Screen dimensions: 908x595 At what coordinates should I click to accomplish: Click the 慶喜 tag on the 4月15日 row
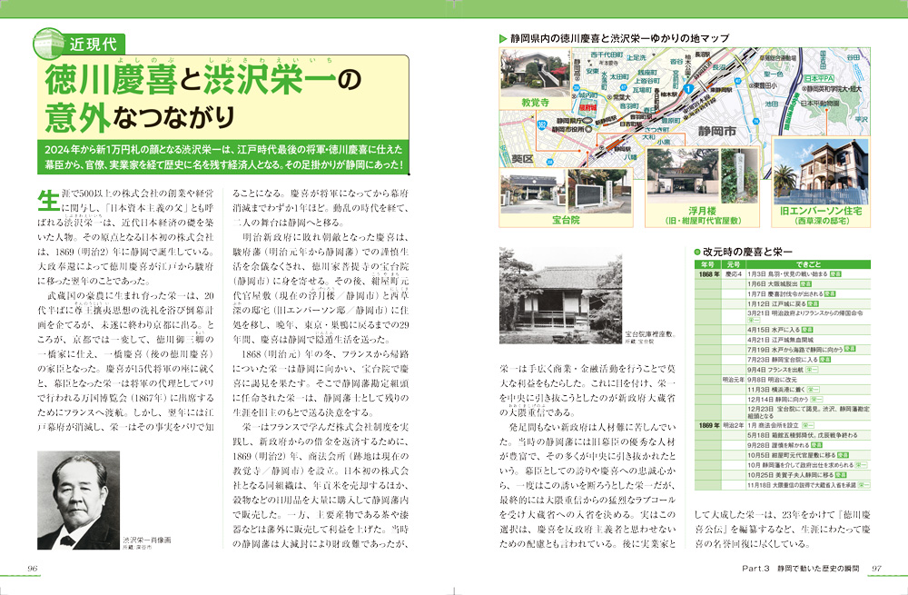(x=806, y=330)
